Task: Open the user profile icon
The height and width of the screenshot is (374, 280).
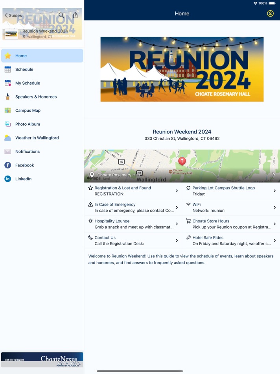Action: [x=270, y=14]
